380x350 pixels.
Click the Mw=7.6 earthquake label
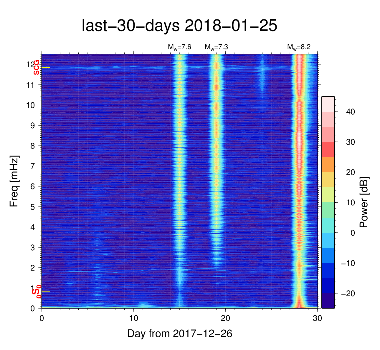click(x=179, y=47)
